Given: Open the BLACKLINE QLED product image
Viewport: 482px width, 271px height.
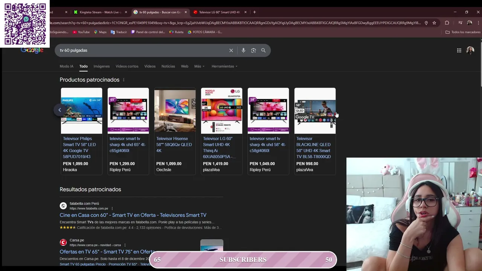Looking at the screenshot, I should pyautogui.click(x=315, y=111).
